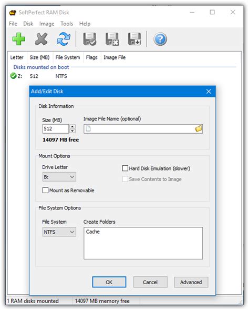This screenshot has width=249, height=310.
Task: Click the Size (MB) input field
Action: coord(56,129)
